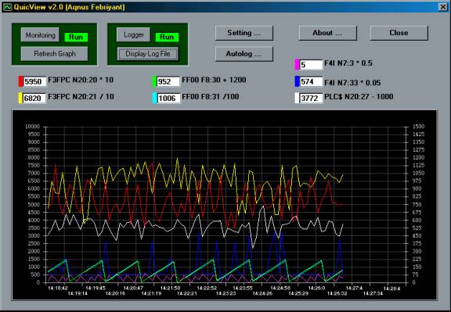Click green swatch for FF00 F8:30

coord(154,81)
